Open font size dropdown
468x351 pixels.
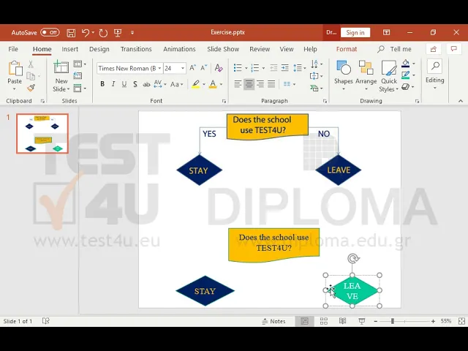[x=183, y=68]
